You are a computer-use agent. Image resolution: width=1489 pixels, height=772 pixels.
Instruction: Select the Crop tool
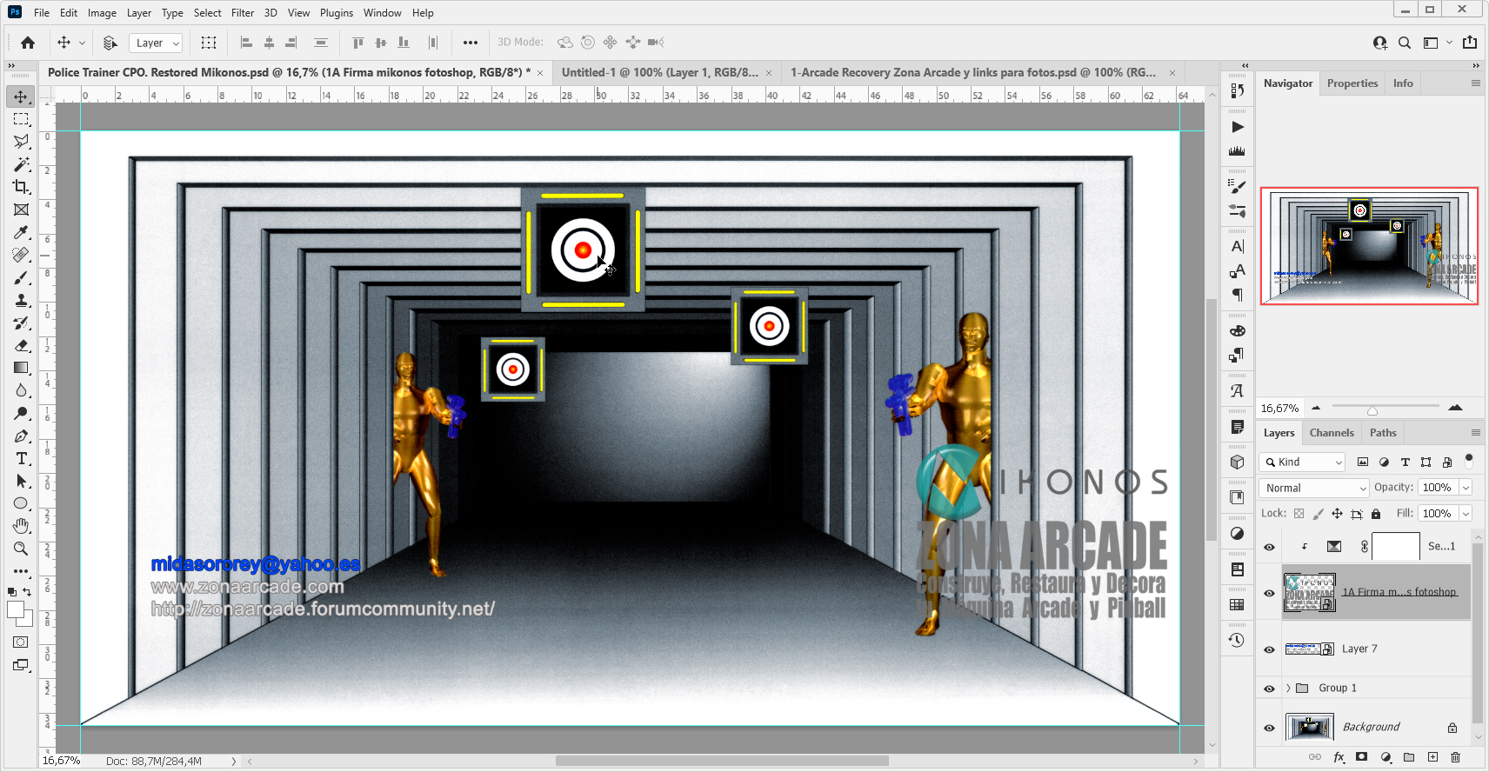(x=21, y=187)
